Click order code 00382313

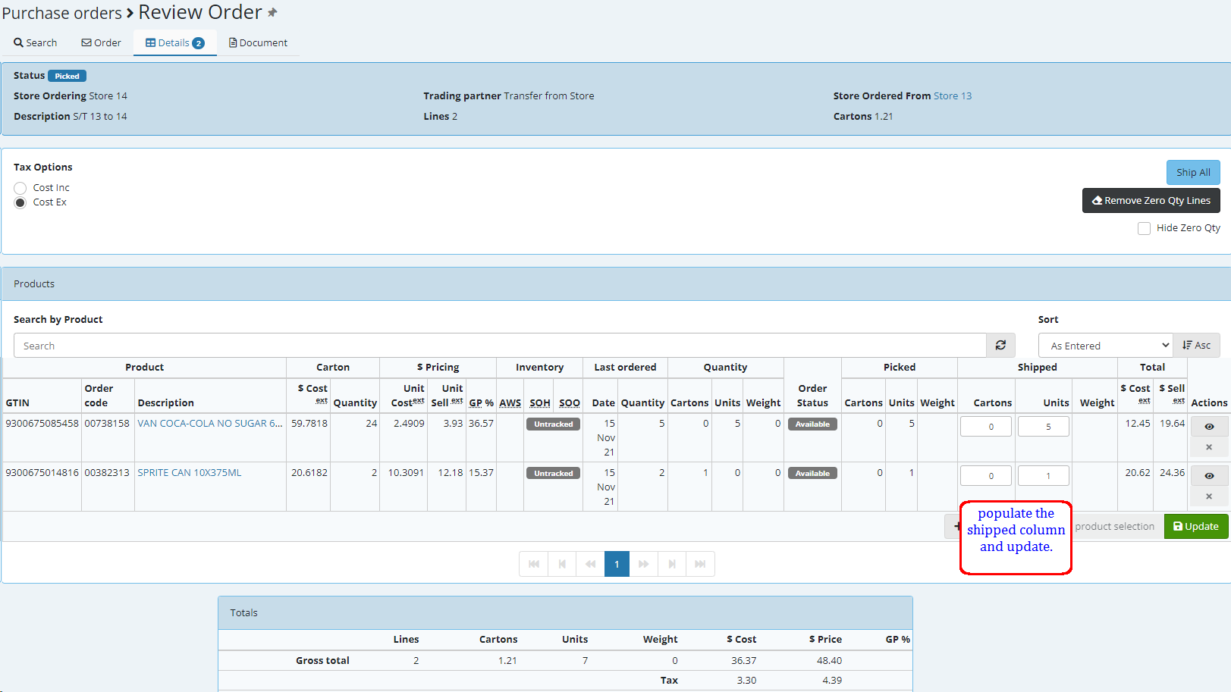pyautogui.click(x=107, y=472)
